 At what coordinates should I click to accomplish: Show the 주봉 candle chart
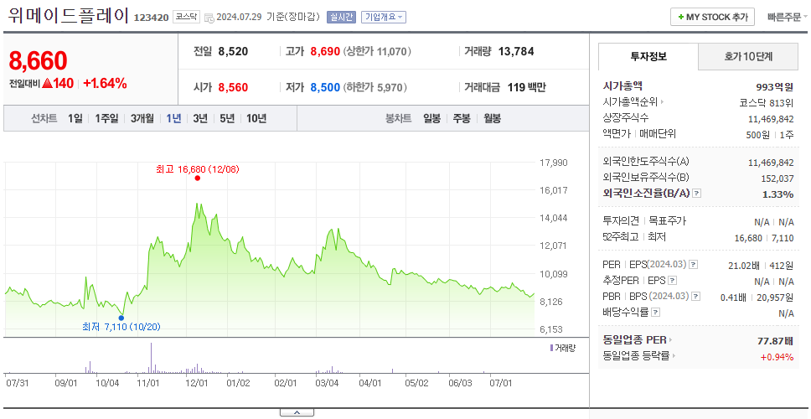[462, 118]
